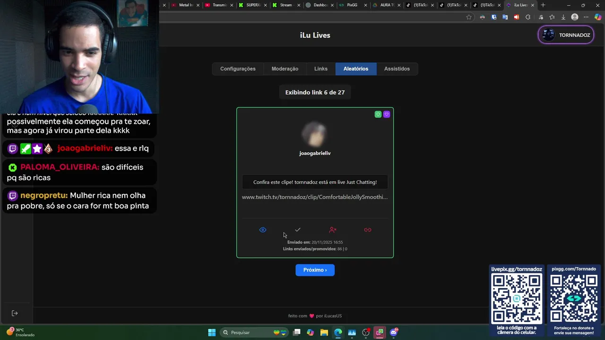This screenshot has height=340, width=605.
Task: Toggle the blue eye visibility icon
Action: tap(263, 230)
